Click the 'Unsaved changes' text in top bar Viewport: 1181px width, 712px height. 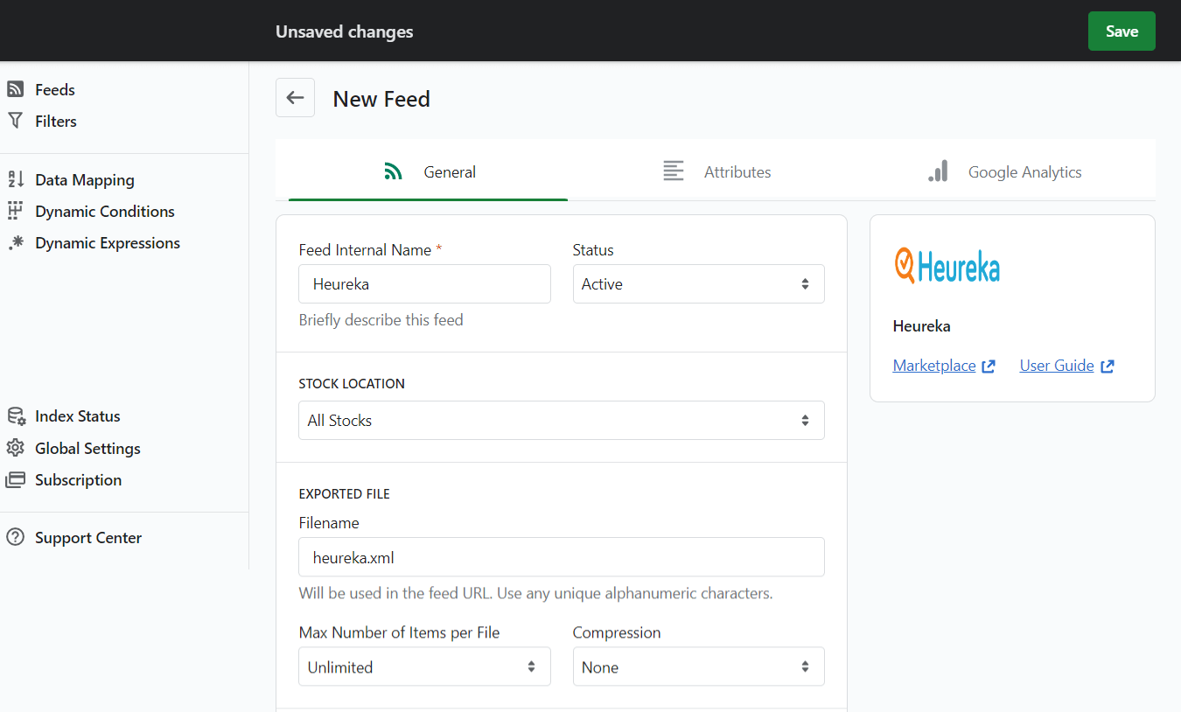(x=345, y=31)
